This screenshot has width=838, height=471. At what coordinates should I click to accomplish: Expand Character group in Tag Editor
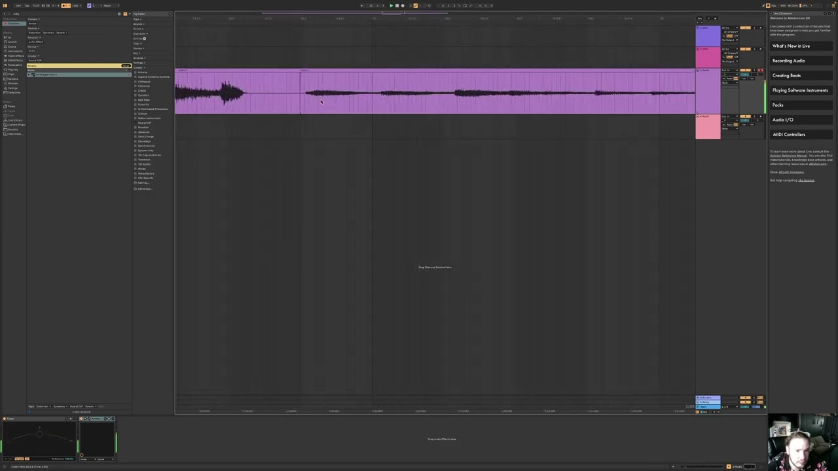(x=141, y=33)
